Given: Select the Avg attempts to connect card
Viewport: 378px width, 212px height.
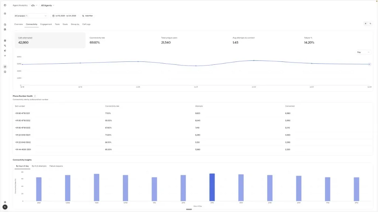Looking at the screenshot, I should pos(265,40).
